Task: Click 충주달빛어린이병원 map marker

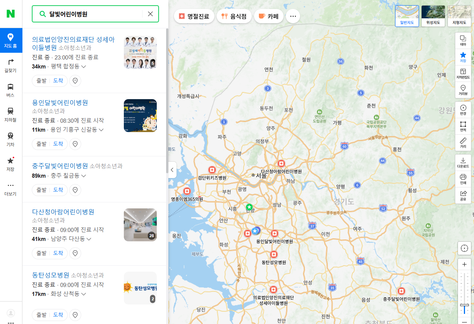Action: click(x=401, y=291)
